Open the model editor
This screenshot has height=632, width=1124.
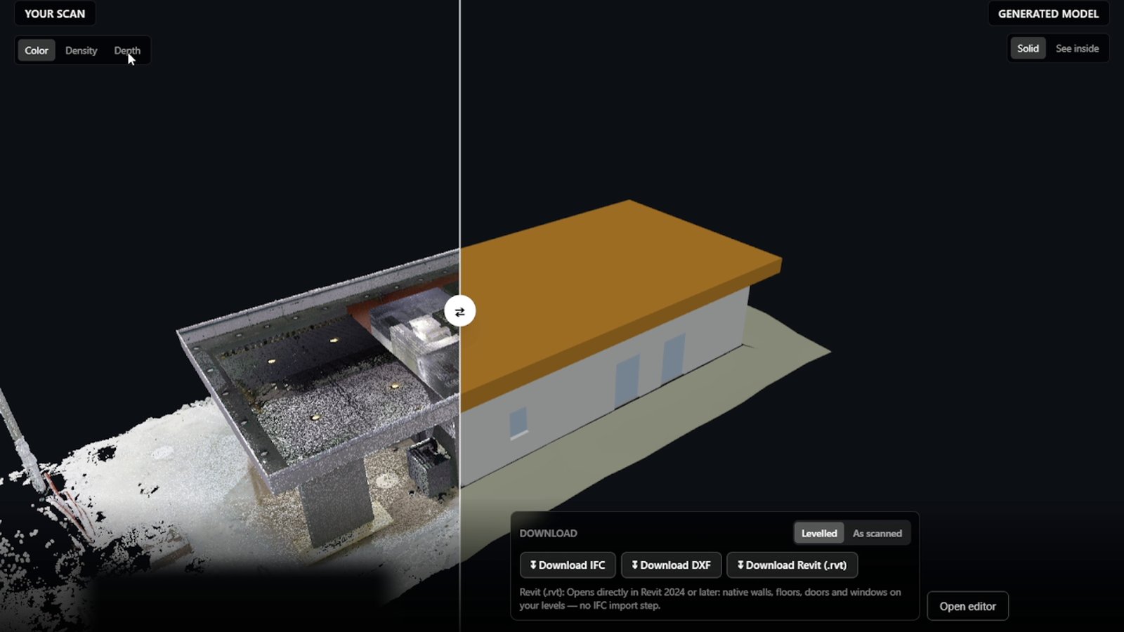click(968, 606)
